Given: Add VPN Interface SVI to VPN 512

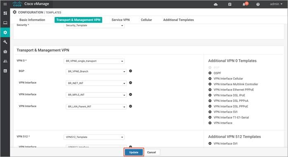Looking at the screenshot, I should [x=210, y=143].
